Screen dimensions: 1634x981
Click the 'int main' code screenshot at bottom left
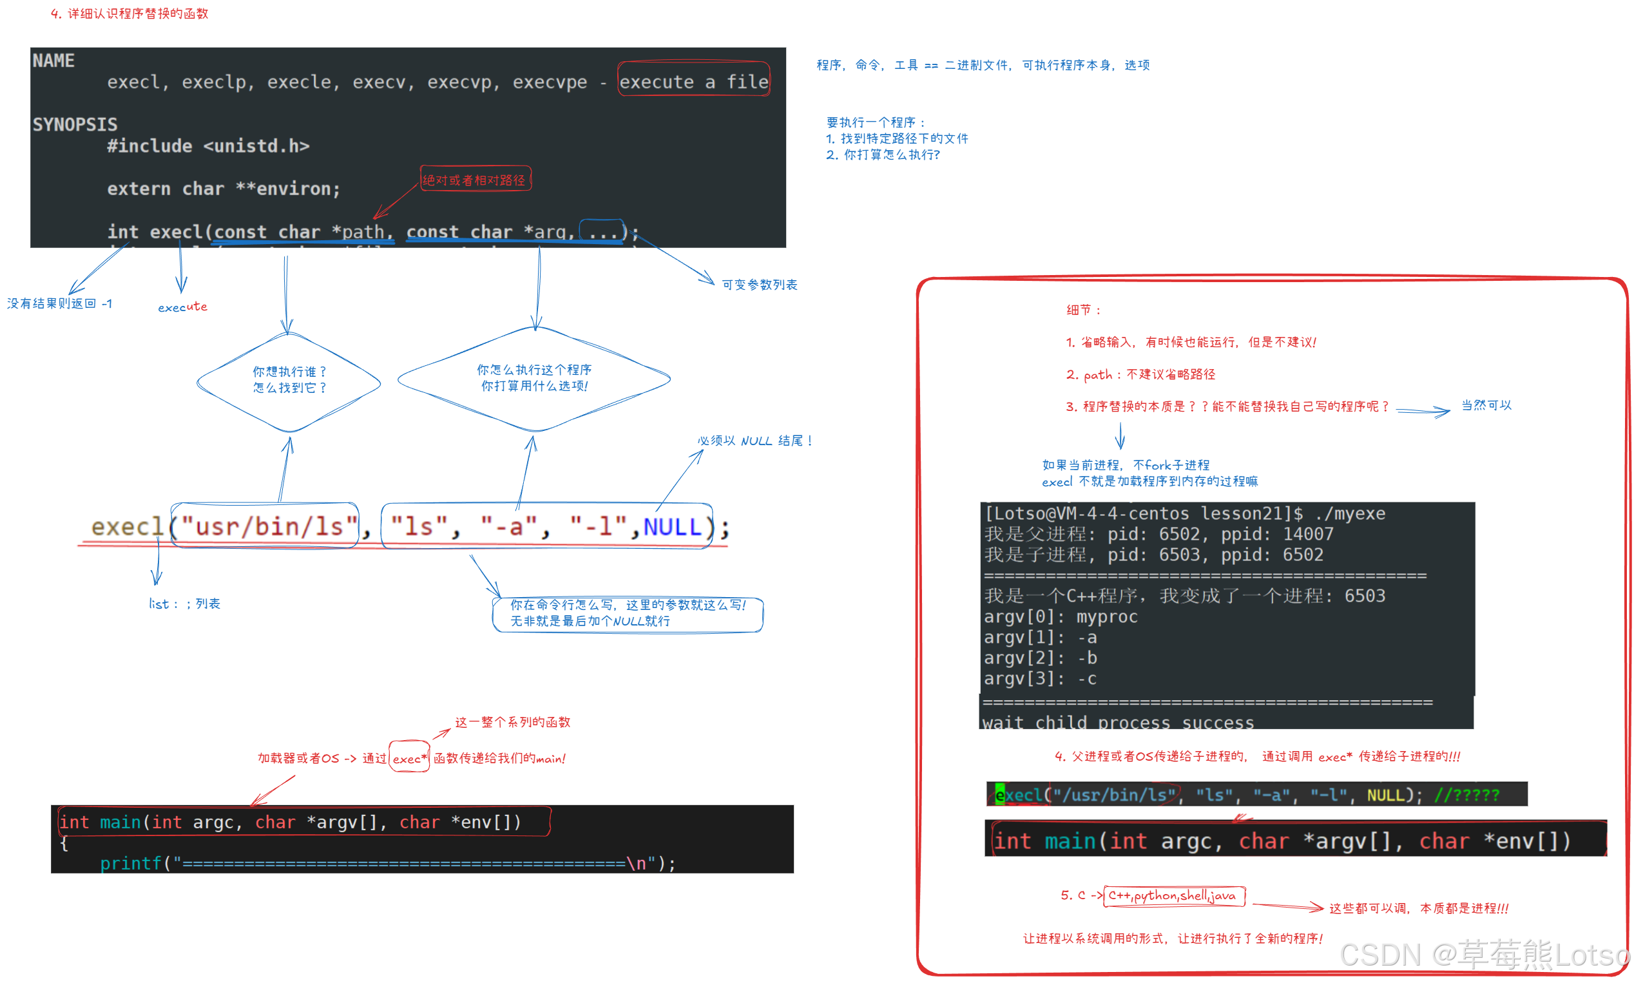point(421,839)
